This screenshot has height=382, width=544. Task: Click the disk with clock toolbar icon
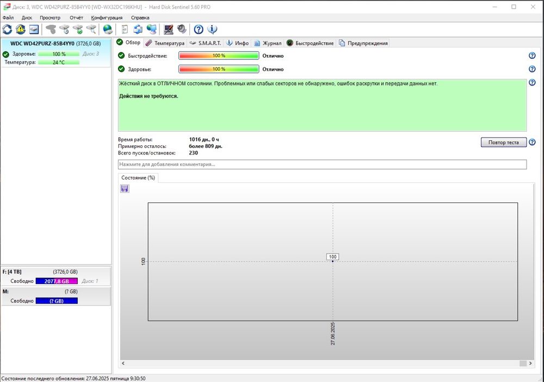coord(64,29)
